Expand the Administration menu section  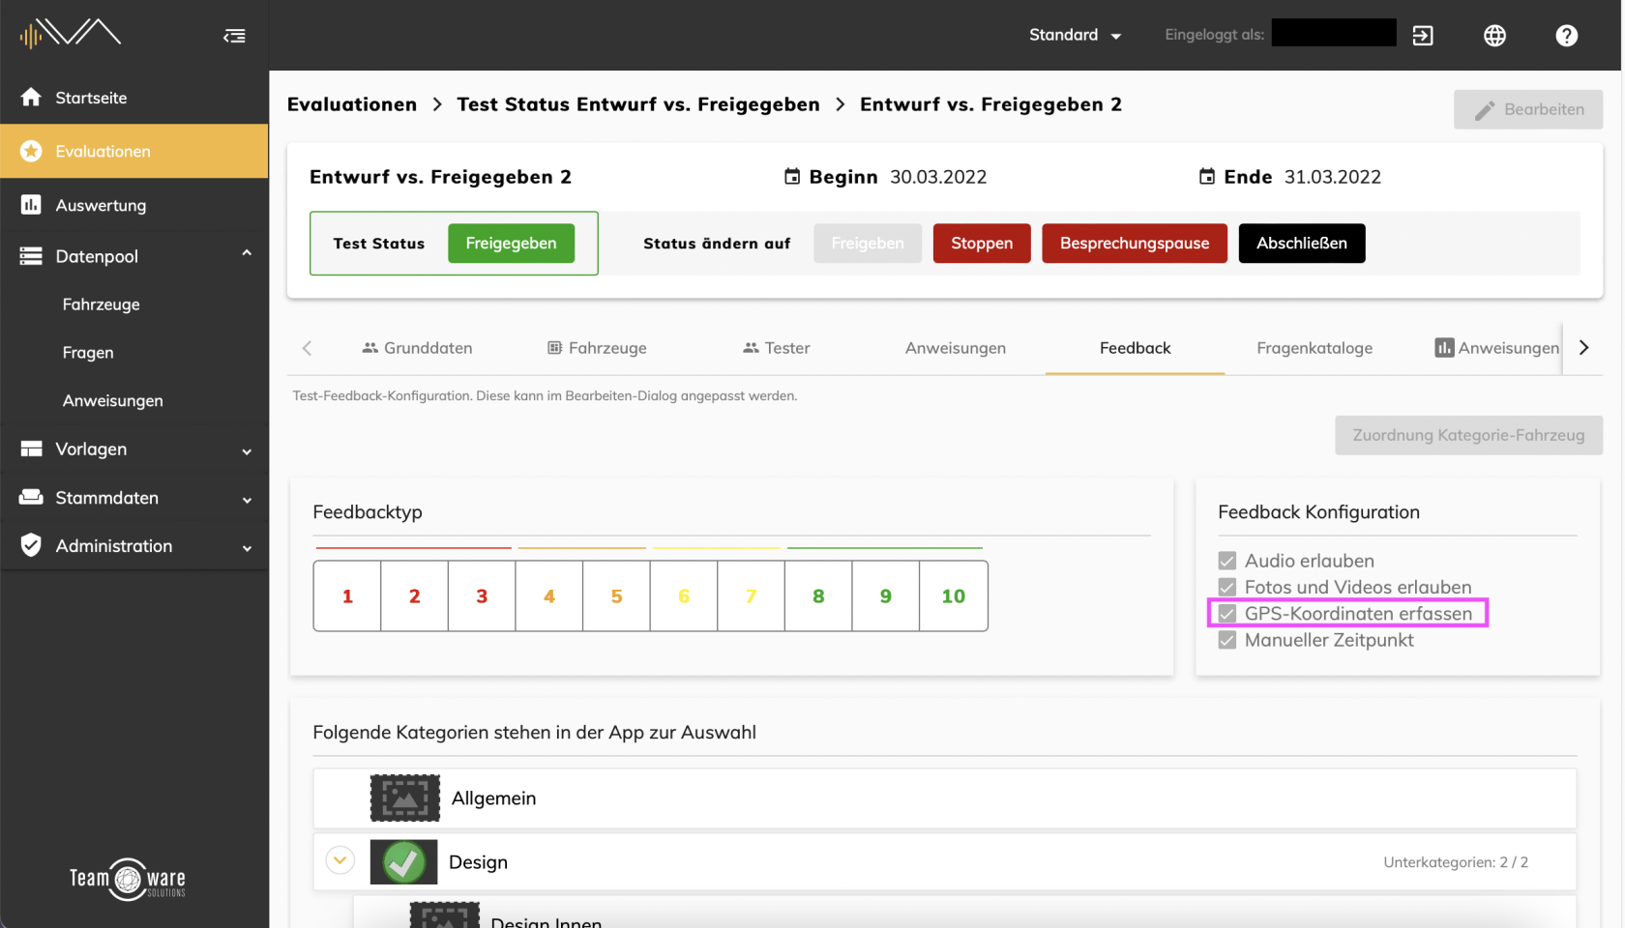point(247,547)
